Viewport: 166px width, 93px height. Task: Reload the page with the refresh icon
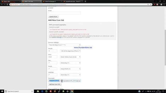[x=8, y=5]
